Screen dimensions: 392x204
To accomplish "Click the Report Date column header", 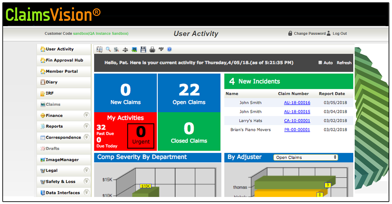I will click(x=332, y=94).
